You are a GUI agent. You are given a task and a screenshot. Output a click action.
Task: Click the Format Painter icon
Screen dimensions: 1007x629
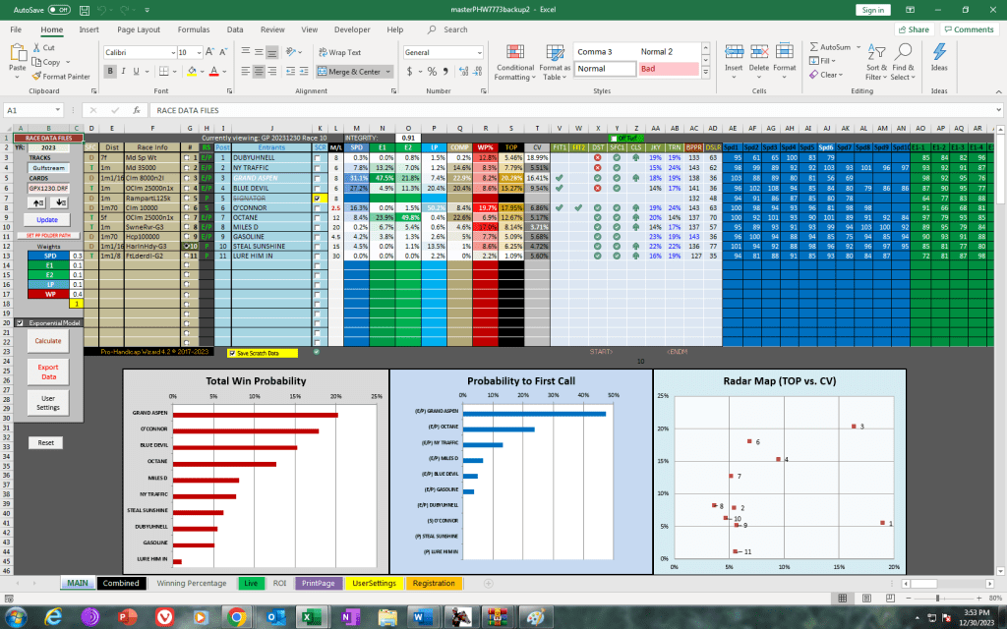click(x=36, y=76)
